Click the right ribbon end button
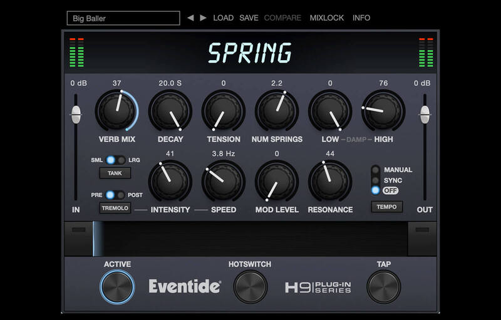The image size is (501, 320). coord(422,239)
